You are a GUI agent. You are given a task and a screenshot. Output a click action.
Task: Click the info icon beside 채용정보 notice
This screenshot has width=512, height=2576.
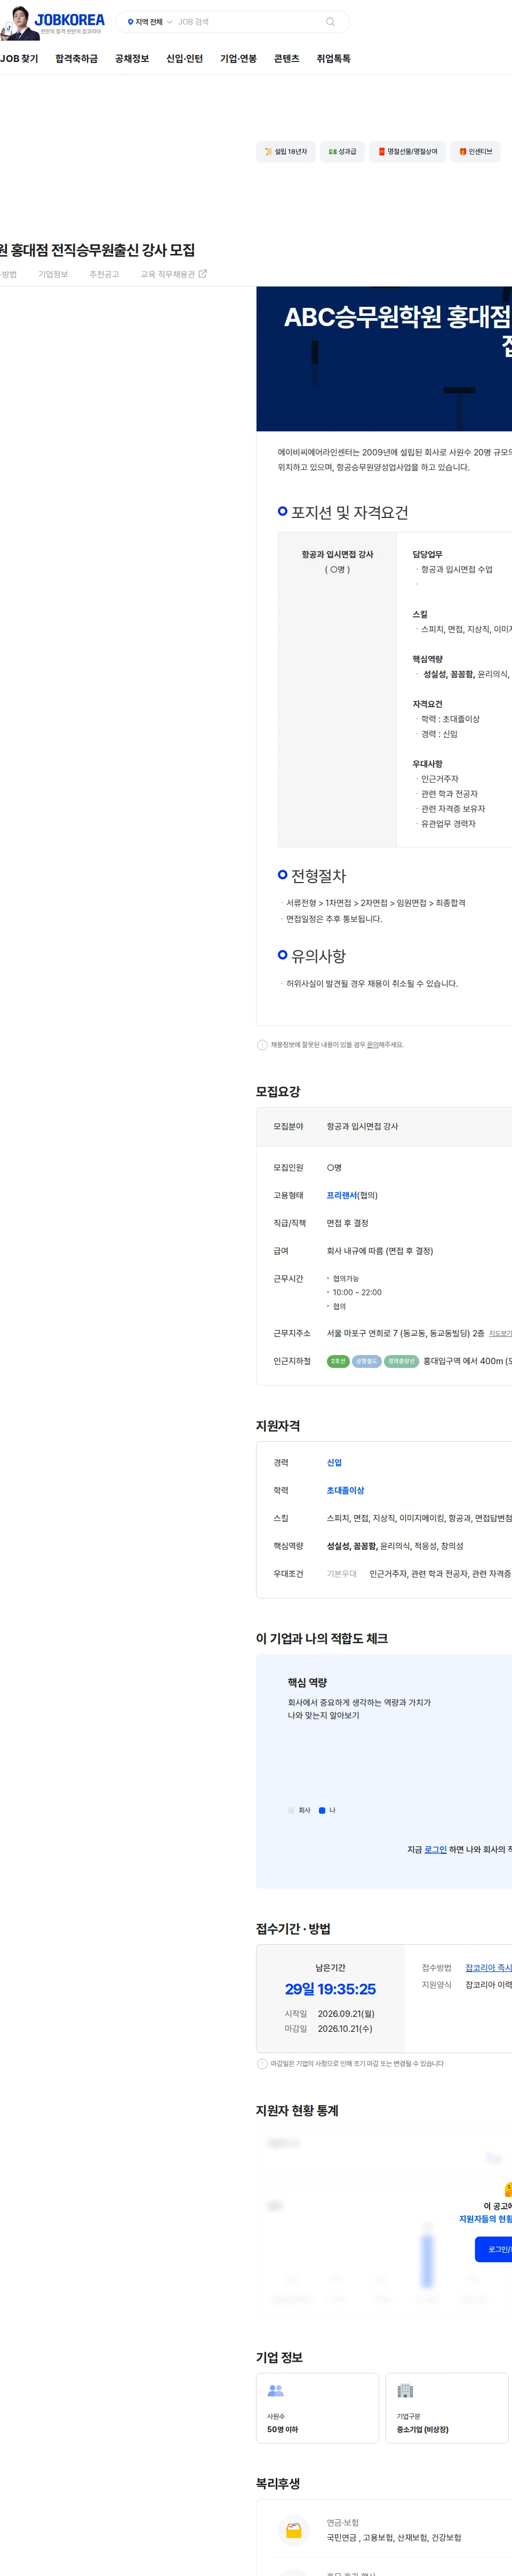[262, 1045]
